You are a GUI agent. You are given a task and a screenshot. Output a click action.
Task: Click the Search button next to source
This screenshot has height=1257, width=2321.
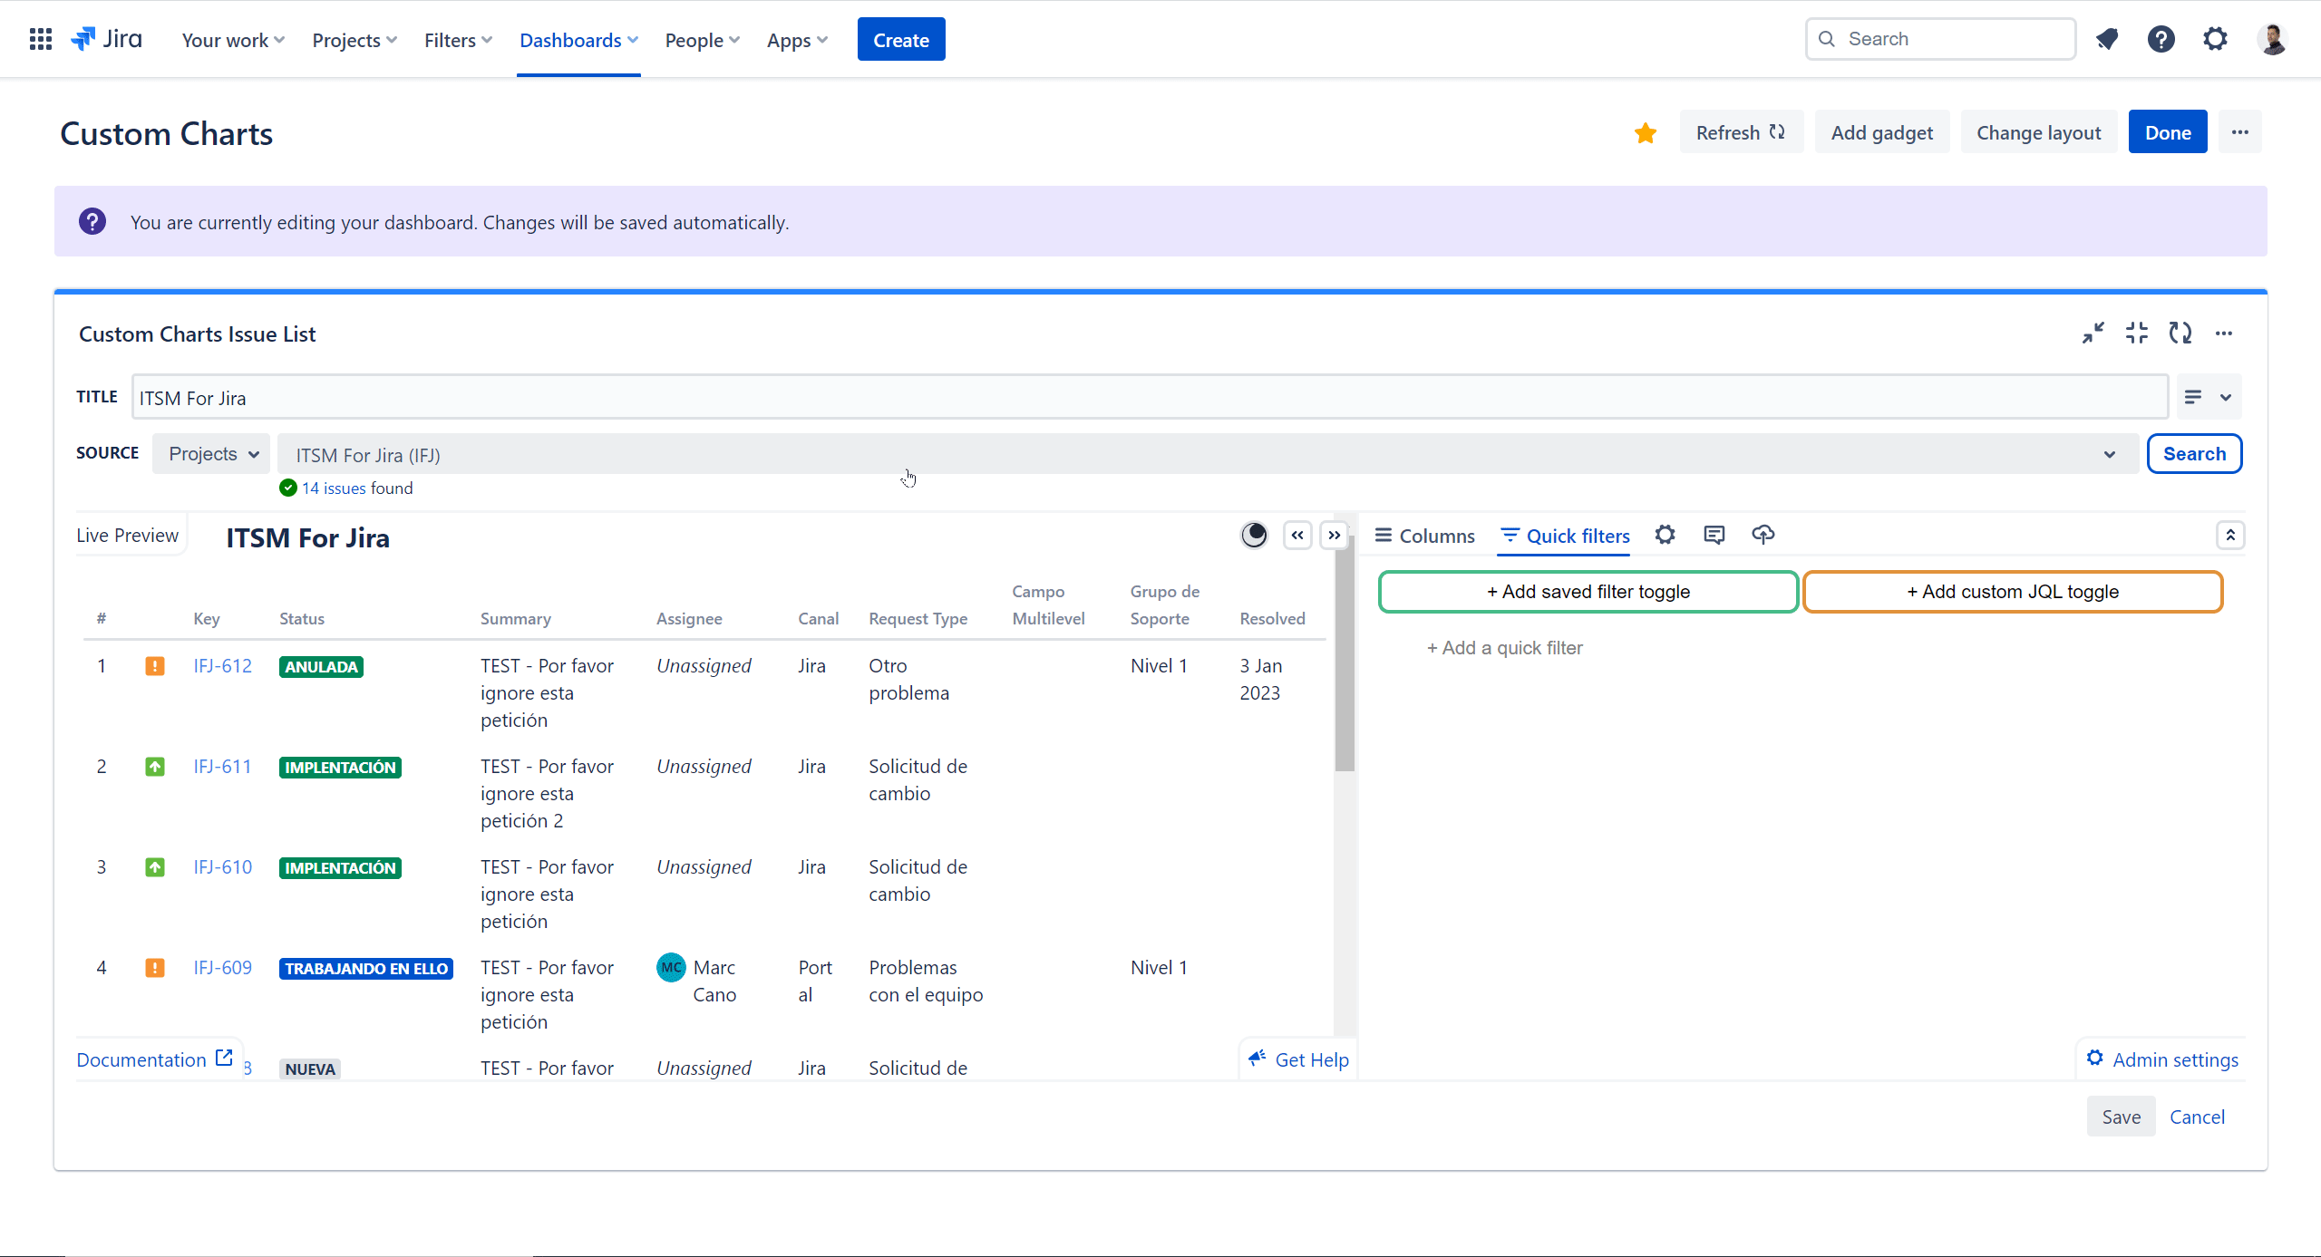coord(2194,454)
